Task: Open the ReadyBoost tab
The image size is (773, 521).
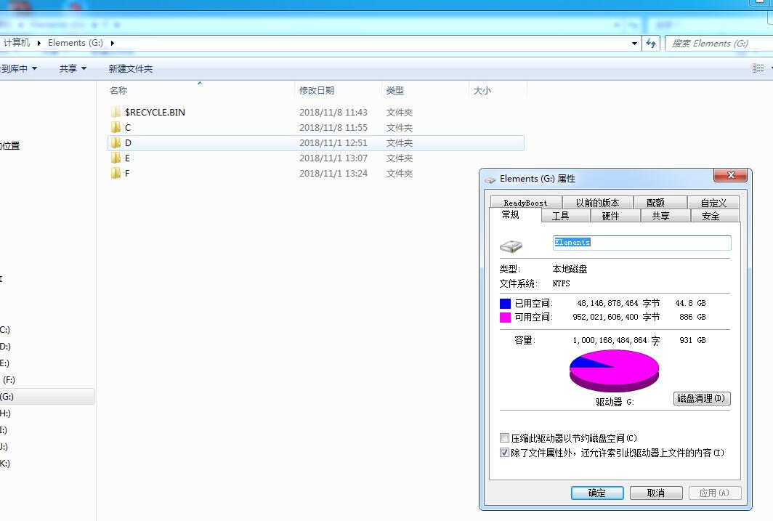Action: pos(525,203)
